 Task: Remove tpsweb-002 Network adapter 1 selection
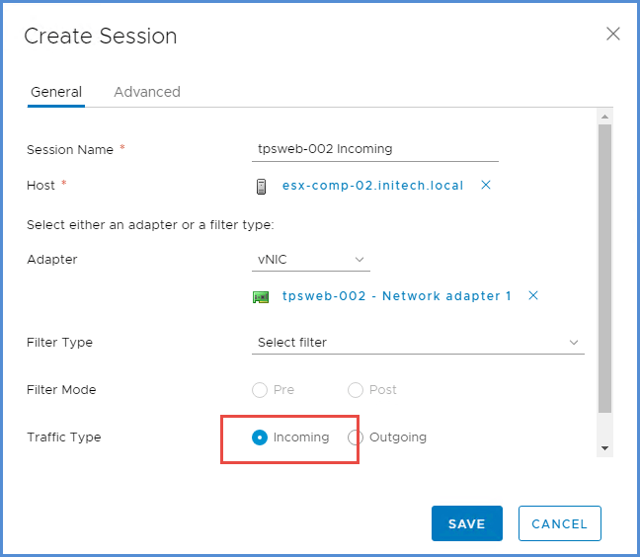533,295
